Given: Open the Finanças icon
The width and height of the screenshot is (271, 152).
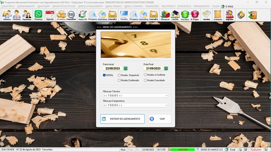Looking at the screenshot, I should coord(165,15).
